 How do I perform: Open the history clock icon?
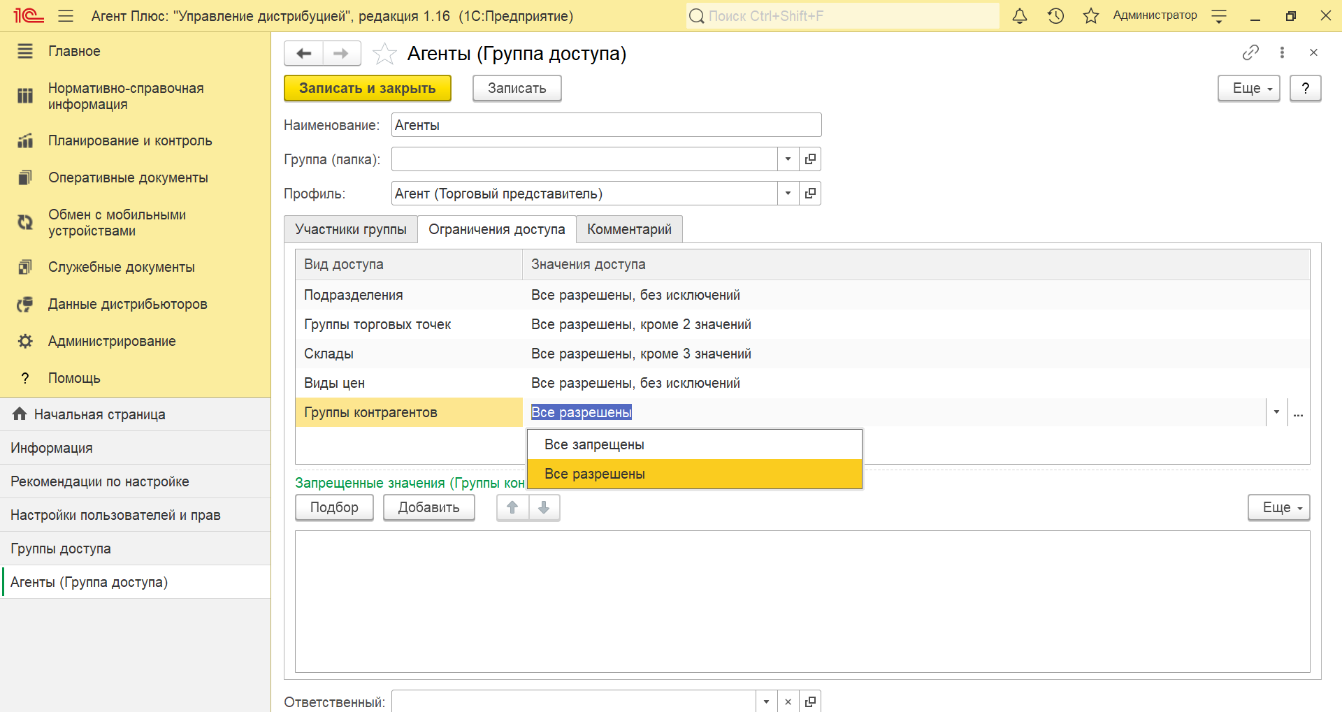(x=1055, y=16)
